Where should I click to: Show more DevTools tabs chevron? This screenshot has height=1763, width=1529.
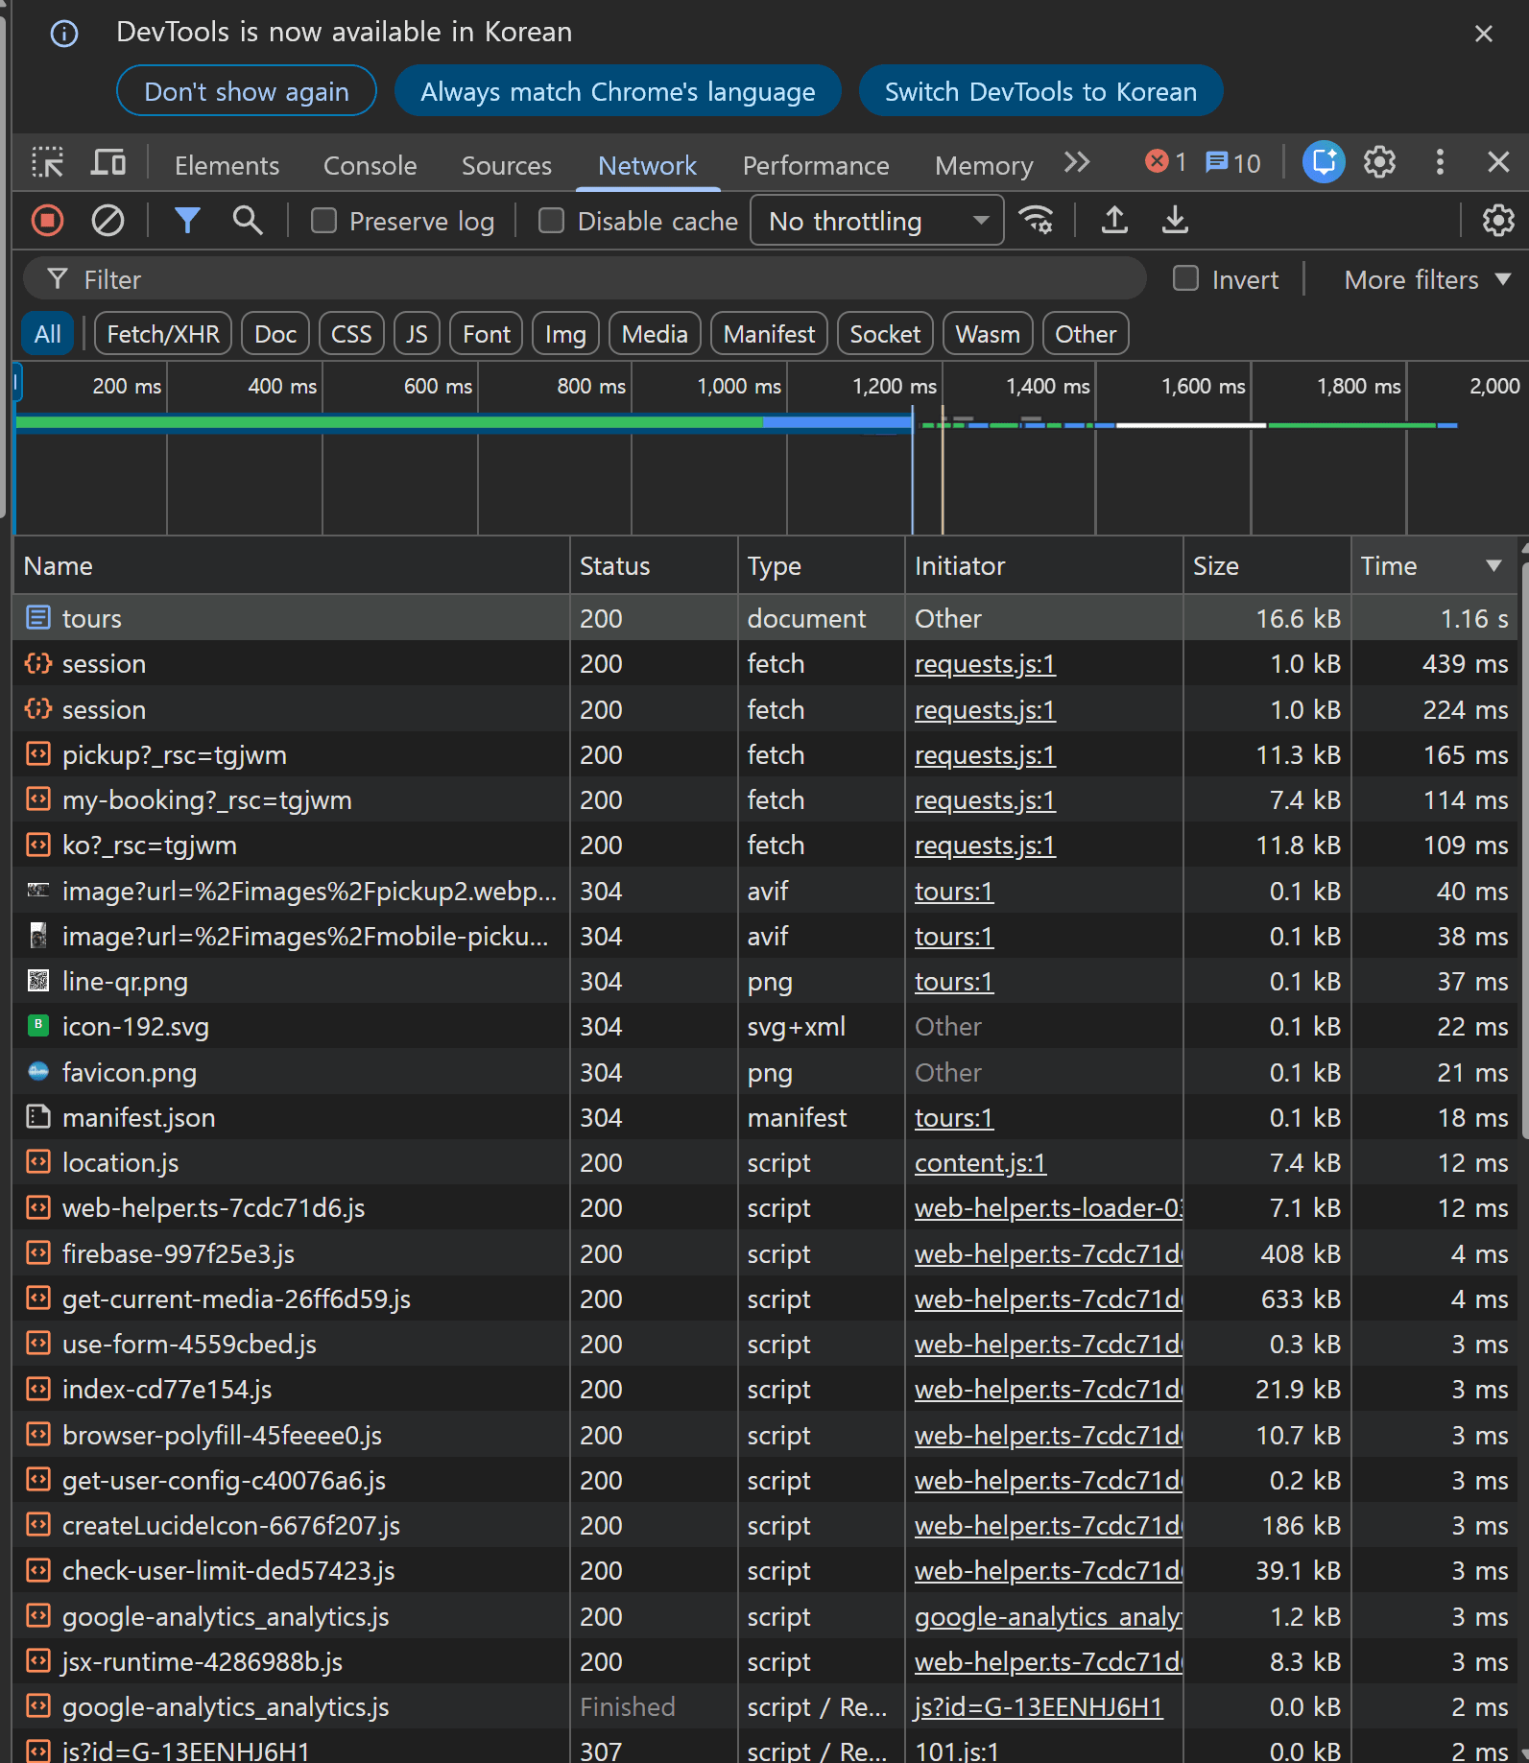(1077, 163)
